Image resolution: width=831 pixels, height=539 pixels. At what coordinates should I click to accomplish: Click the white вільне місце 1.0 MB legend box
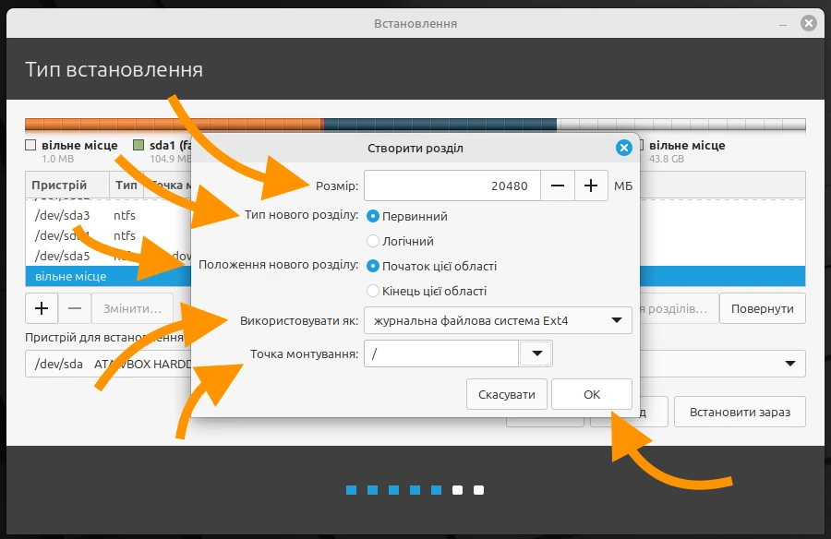[30, 145]
